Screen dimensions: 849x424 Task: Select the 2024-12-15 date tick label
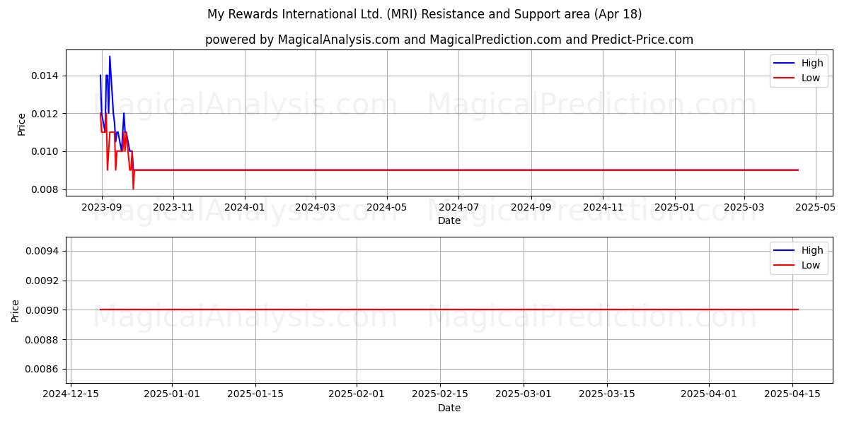pos(71,394)
